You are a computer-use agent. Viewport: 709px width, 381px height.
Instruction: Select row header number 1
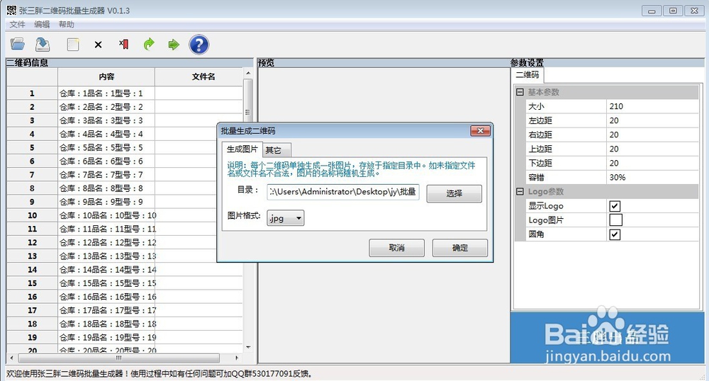[x=32, y=93]
